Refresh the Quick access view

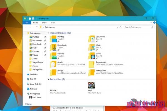tap(121, 27)
